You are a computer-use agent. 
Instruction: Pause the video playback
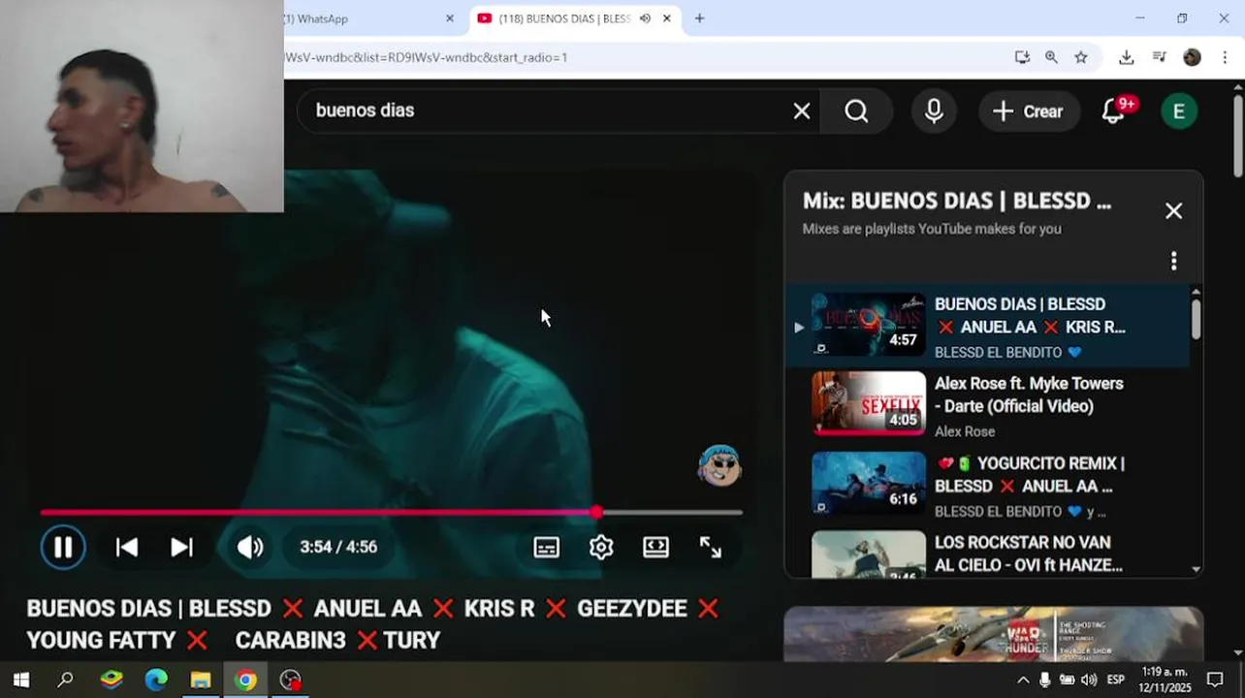pos(63,547)
